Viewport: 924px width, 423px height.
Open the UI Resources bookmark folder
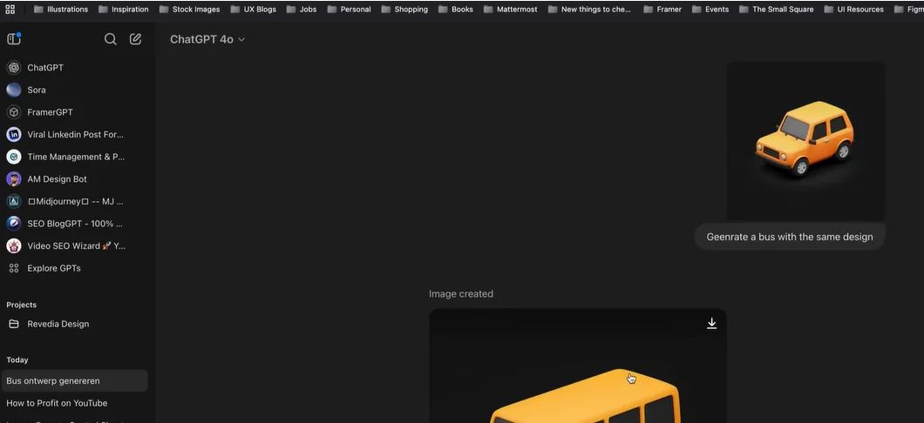pyautogui.click(x=854, y=10)
